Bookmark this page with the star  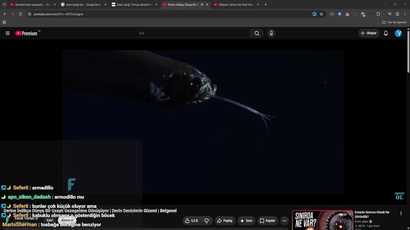(x=321, y=14)
